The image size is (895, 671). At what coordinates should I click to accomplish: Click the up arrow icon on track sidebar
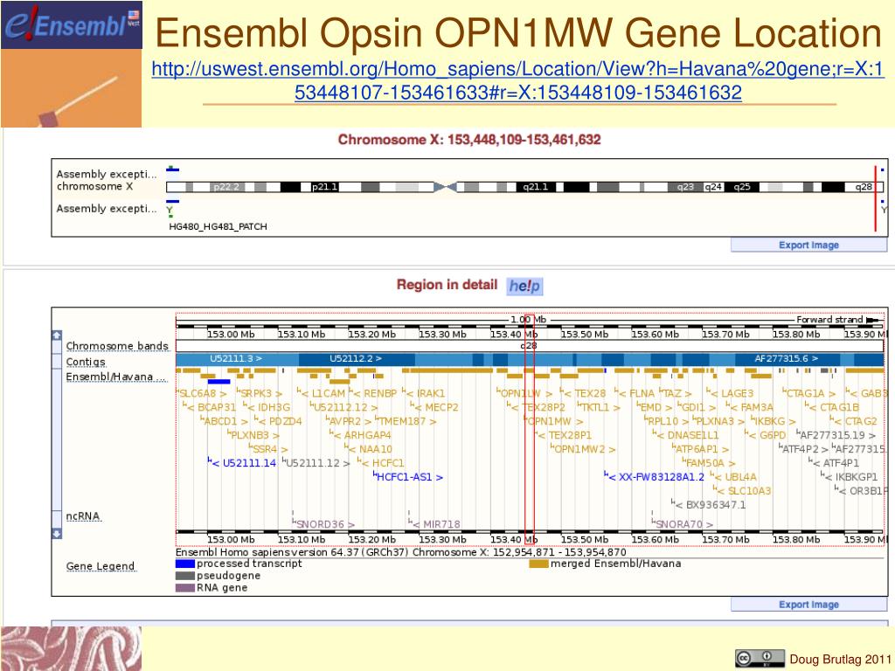57,335
